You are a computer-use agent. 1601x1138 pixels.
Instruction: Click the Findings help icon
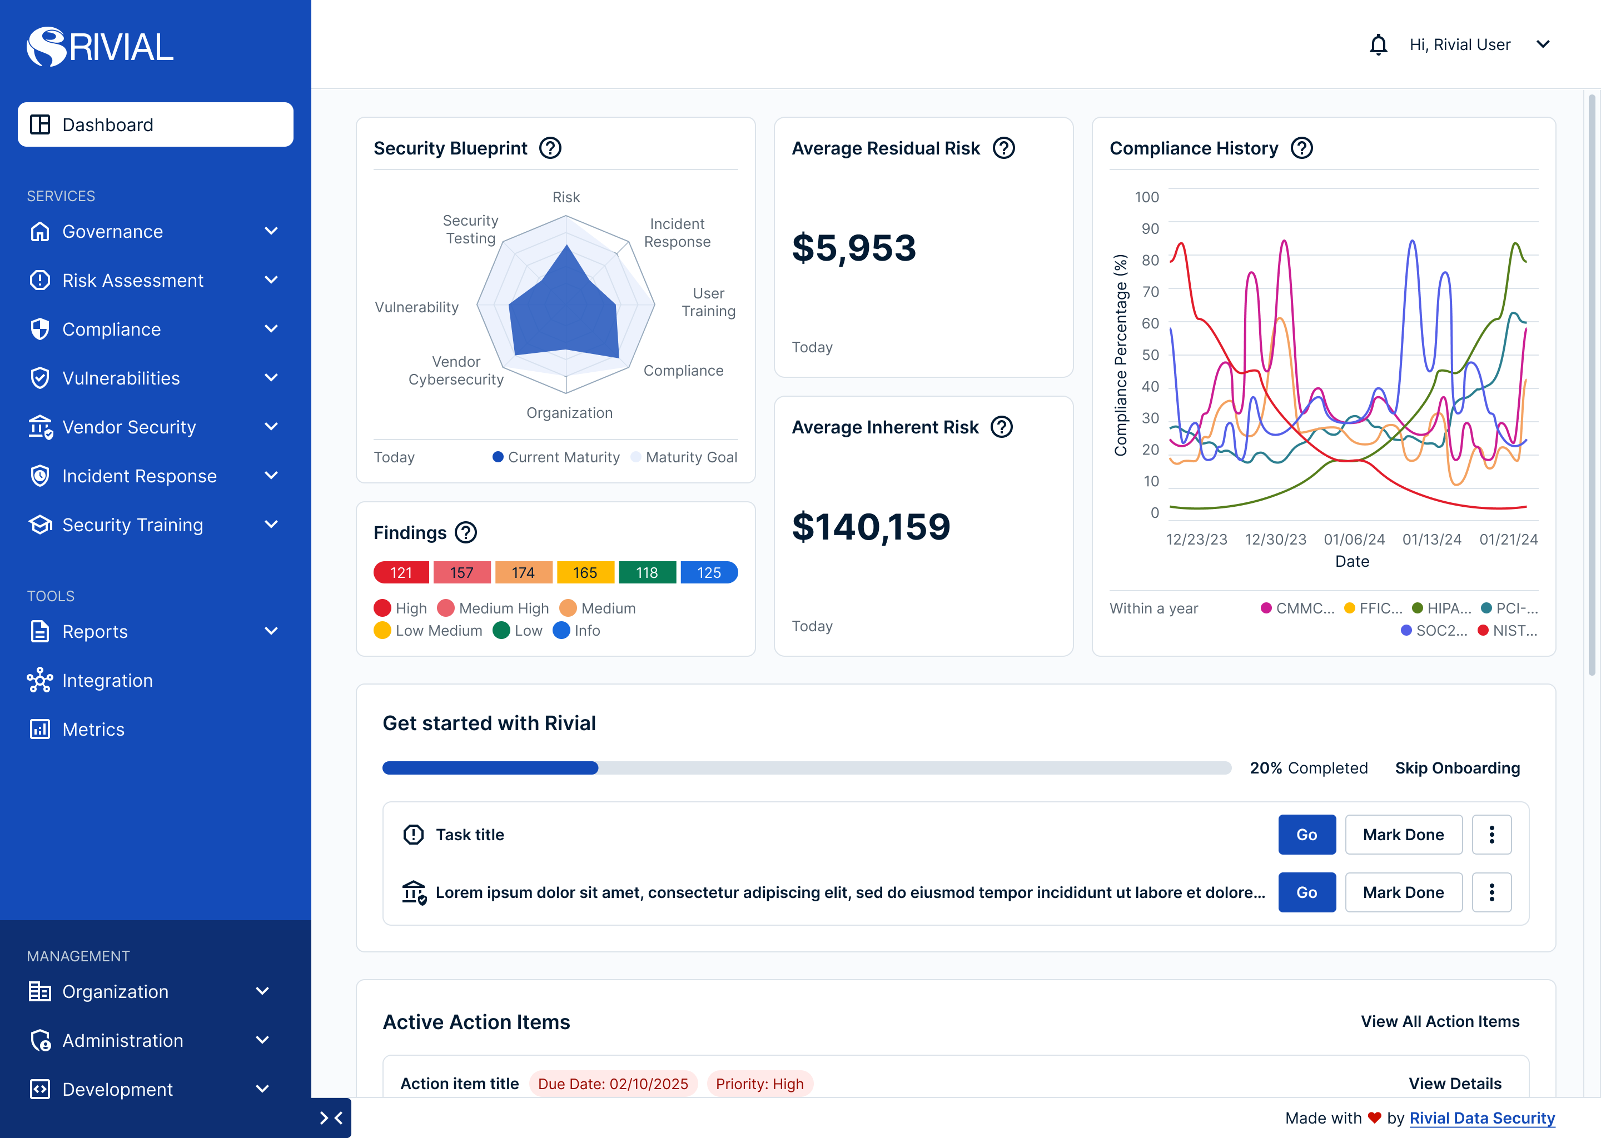[x=465, y=532]
